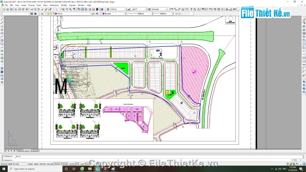Open the ByColor plot style dropdown
The image size is (306, 172).
(x=184, y=14)
